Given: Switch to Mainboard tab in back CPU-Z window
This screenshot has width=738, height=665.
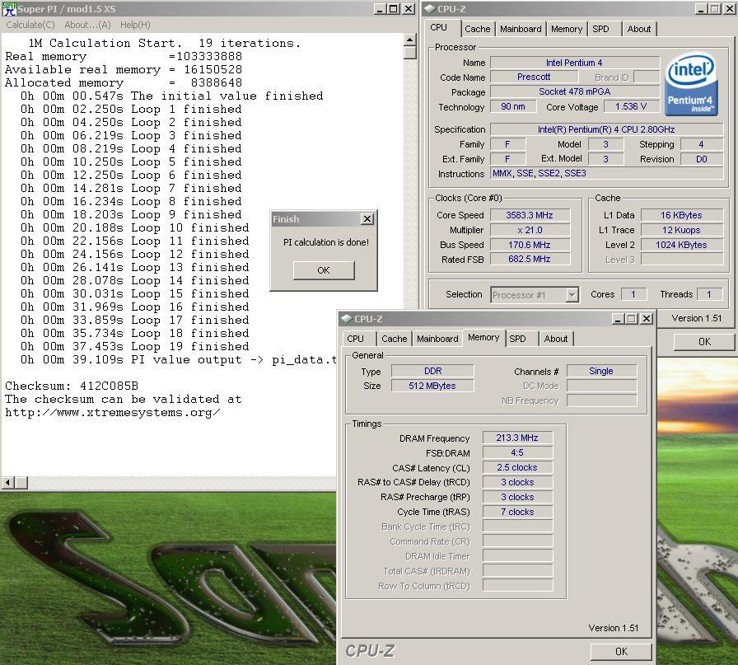Looking at the screenshot, I should pyautogui.click(x=521, y=29).
